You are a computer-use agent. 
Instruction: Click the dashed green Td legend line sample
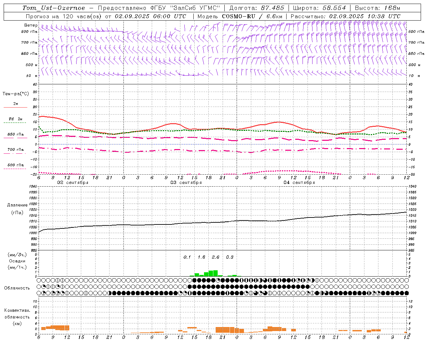[15, 123]
